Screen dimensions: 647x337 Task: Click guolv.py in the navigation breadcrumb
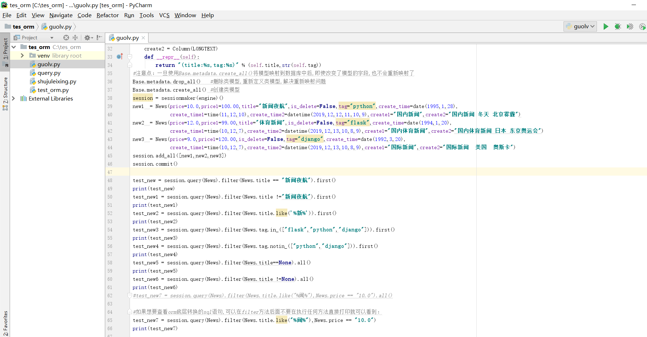pos(60,26)
